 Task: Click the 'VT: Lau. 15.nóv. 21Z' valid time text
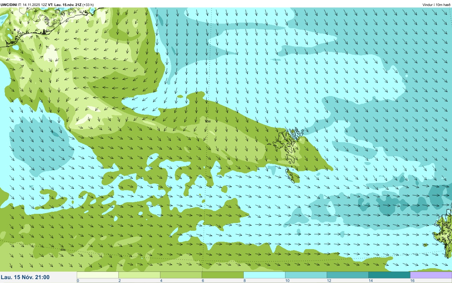point(65,5)
